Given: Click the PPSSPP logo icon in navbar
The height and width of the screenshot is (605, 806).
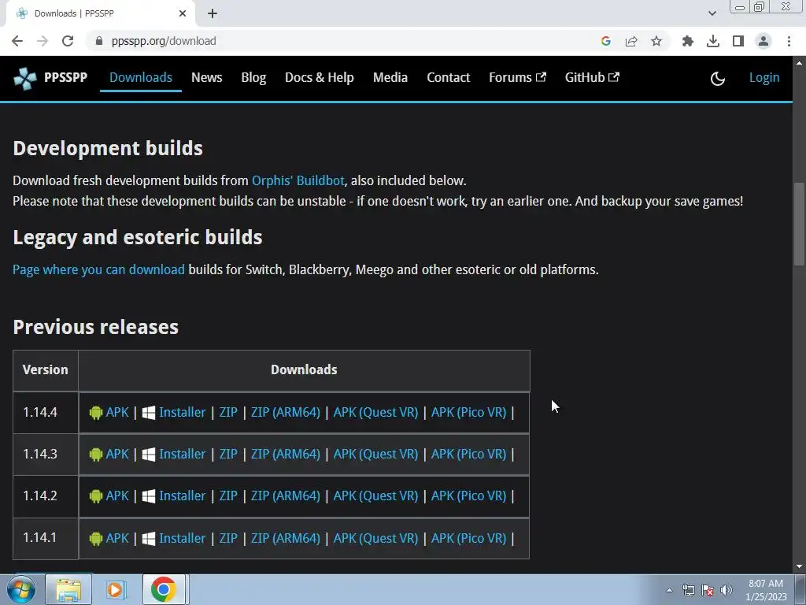Looking at the screenshot, I should pos(25,78).
